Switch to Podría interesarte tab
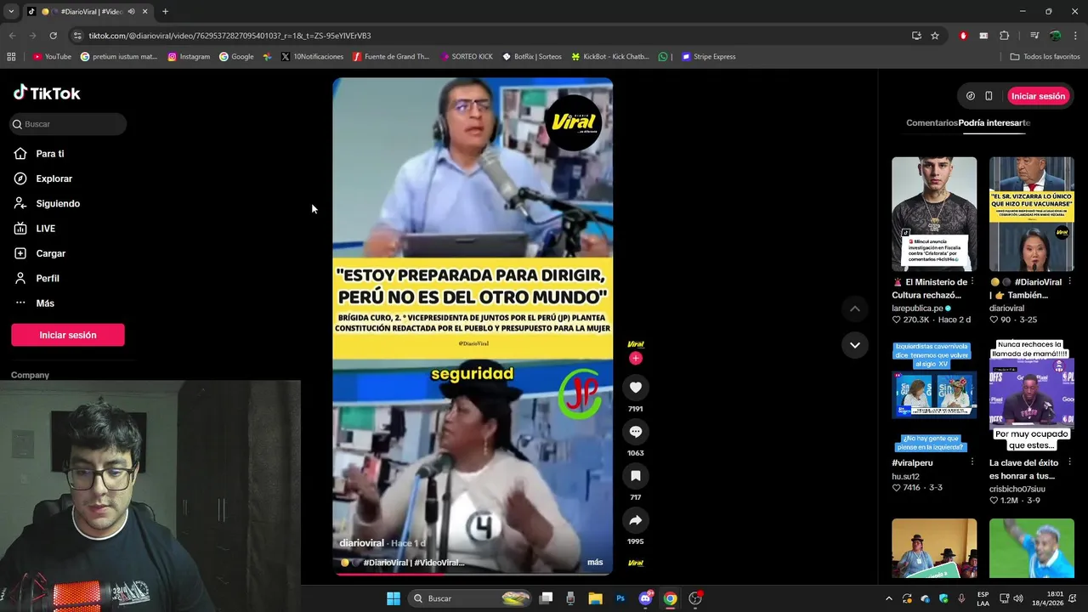Viewport: 1088px width, 612px height. (994, 122)
